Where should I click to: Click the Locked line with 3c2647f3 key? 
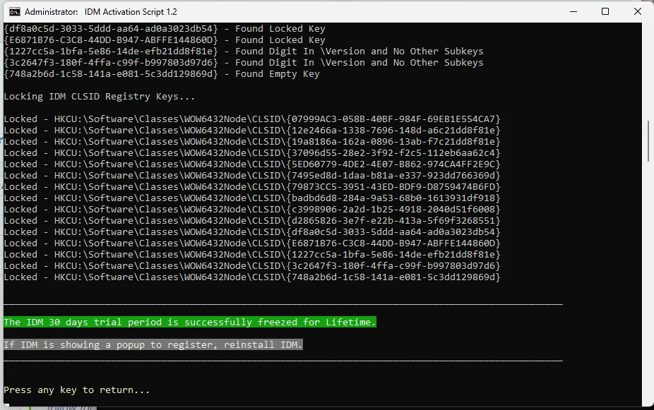pyautogui.click(x=252, y=266)
